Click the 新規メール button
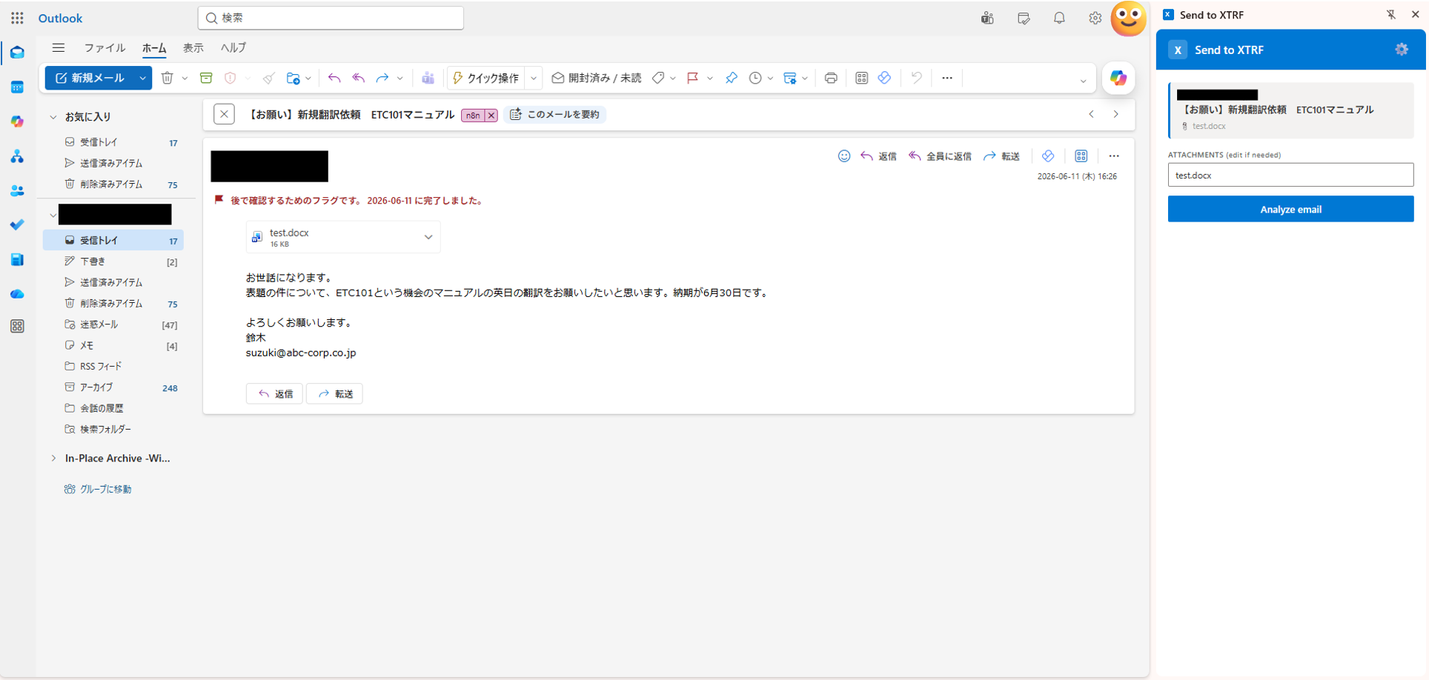 click(90, 78)
